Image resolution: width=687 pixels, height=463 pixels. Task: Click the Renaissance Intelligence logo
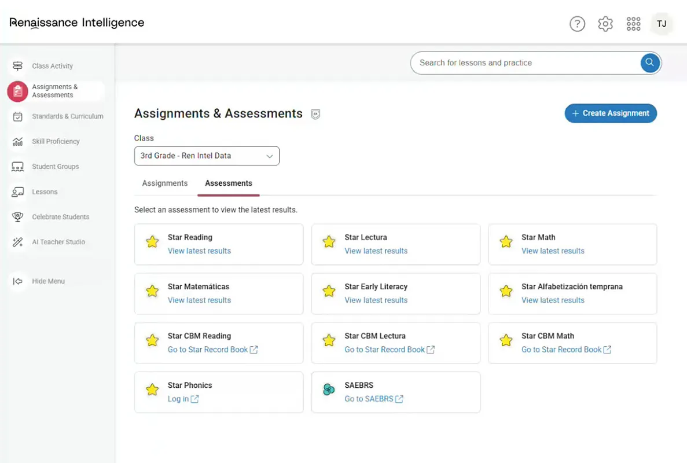coord(76,23)
